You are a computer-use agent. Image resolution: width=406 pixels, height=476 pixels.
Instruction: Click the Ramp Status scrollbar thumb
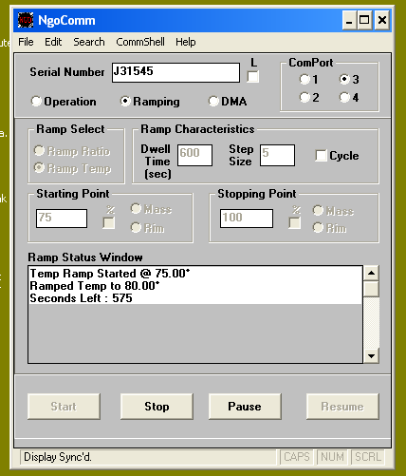click(x=371, y=289)
